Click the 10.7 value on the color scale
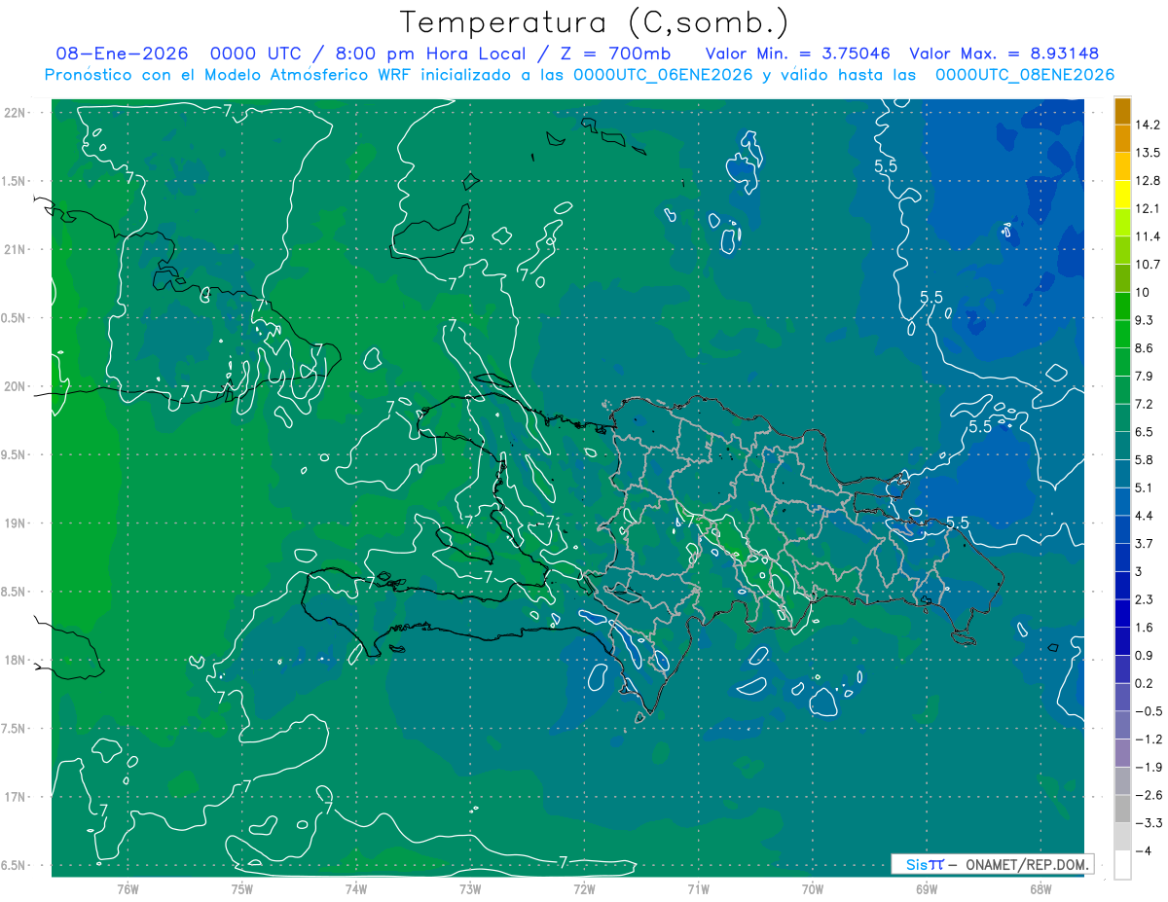1168x902 pixels. tap(1147, 265)
